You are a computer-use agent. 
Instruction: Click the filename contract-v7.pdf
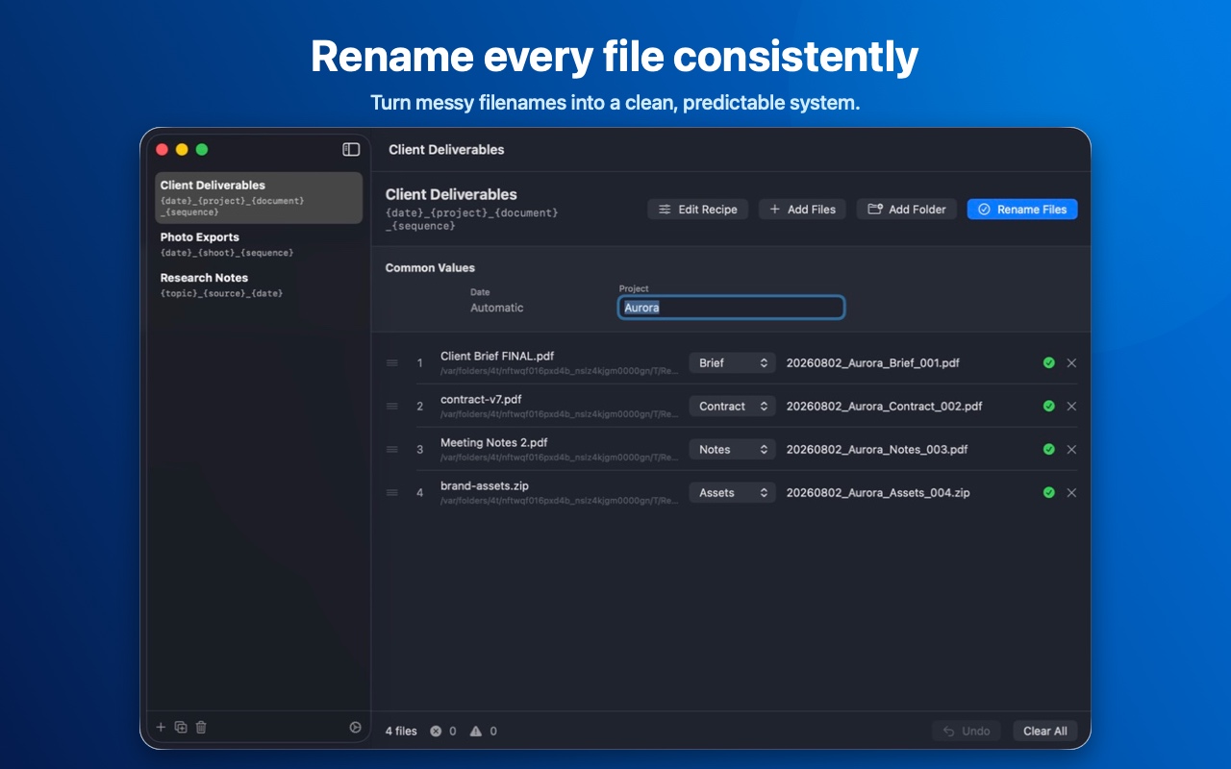tap(481, 399)
